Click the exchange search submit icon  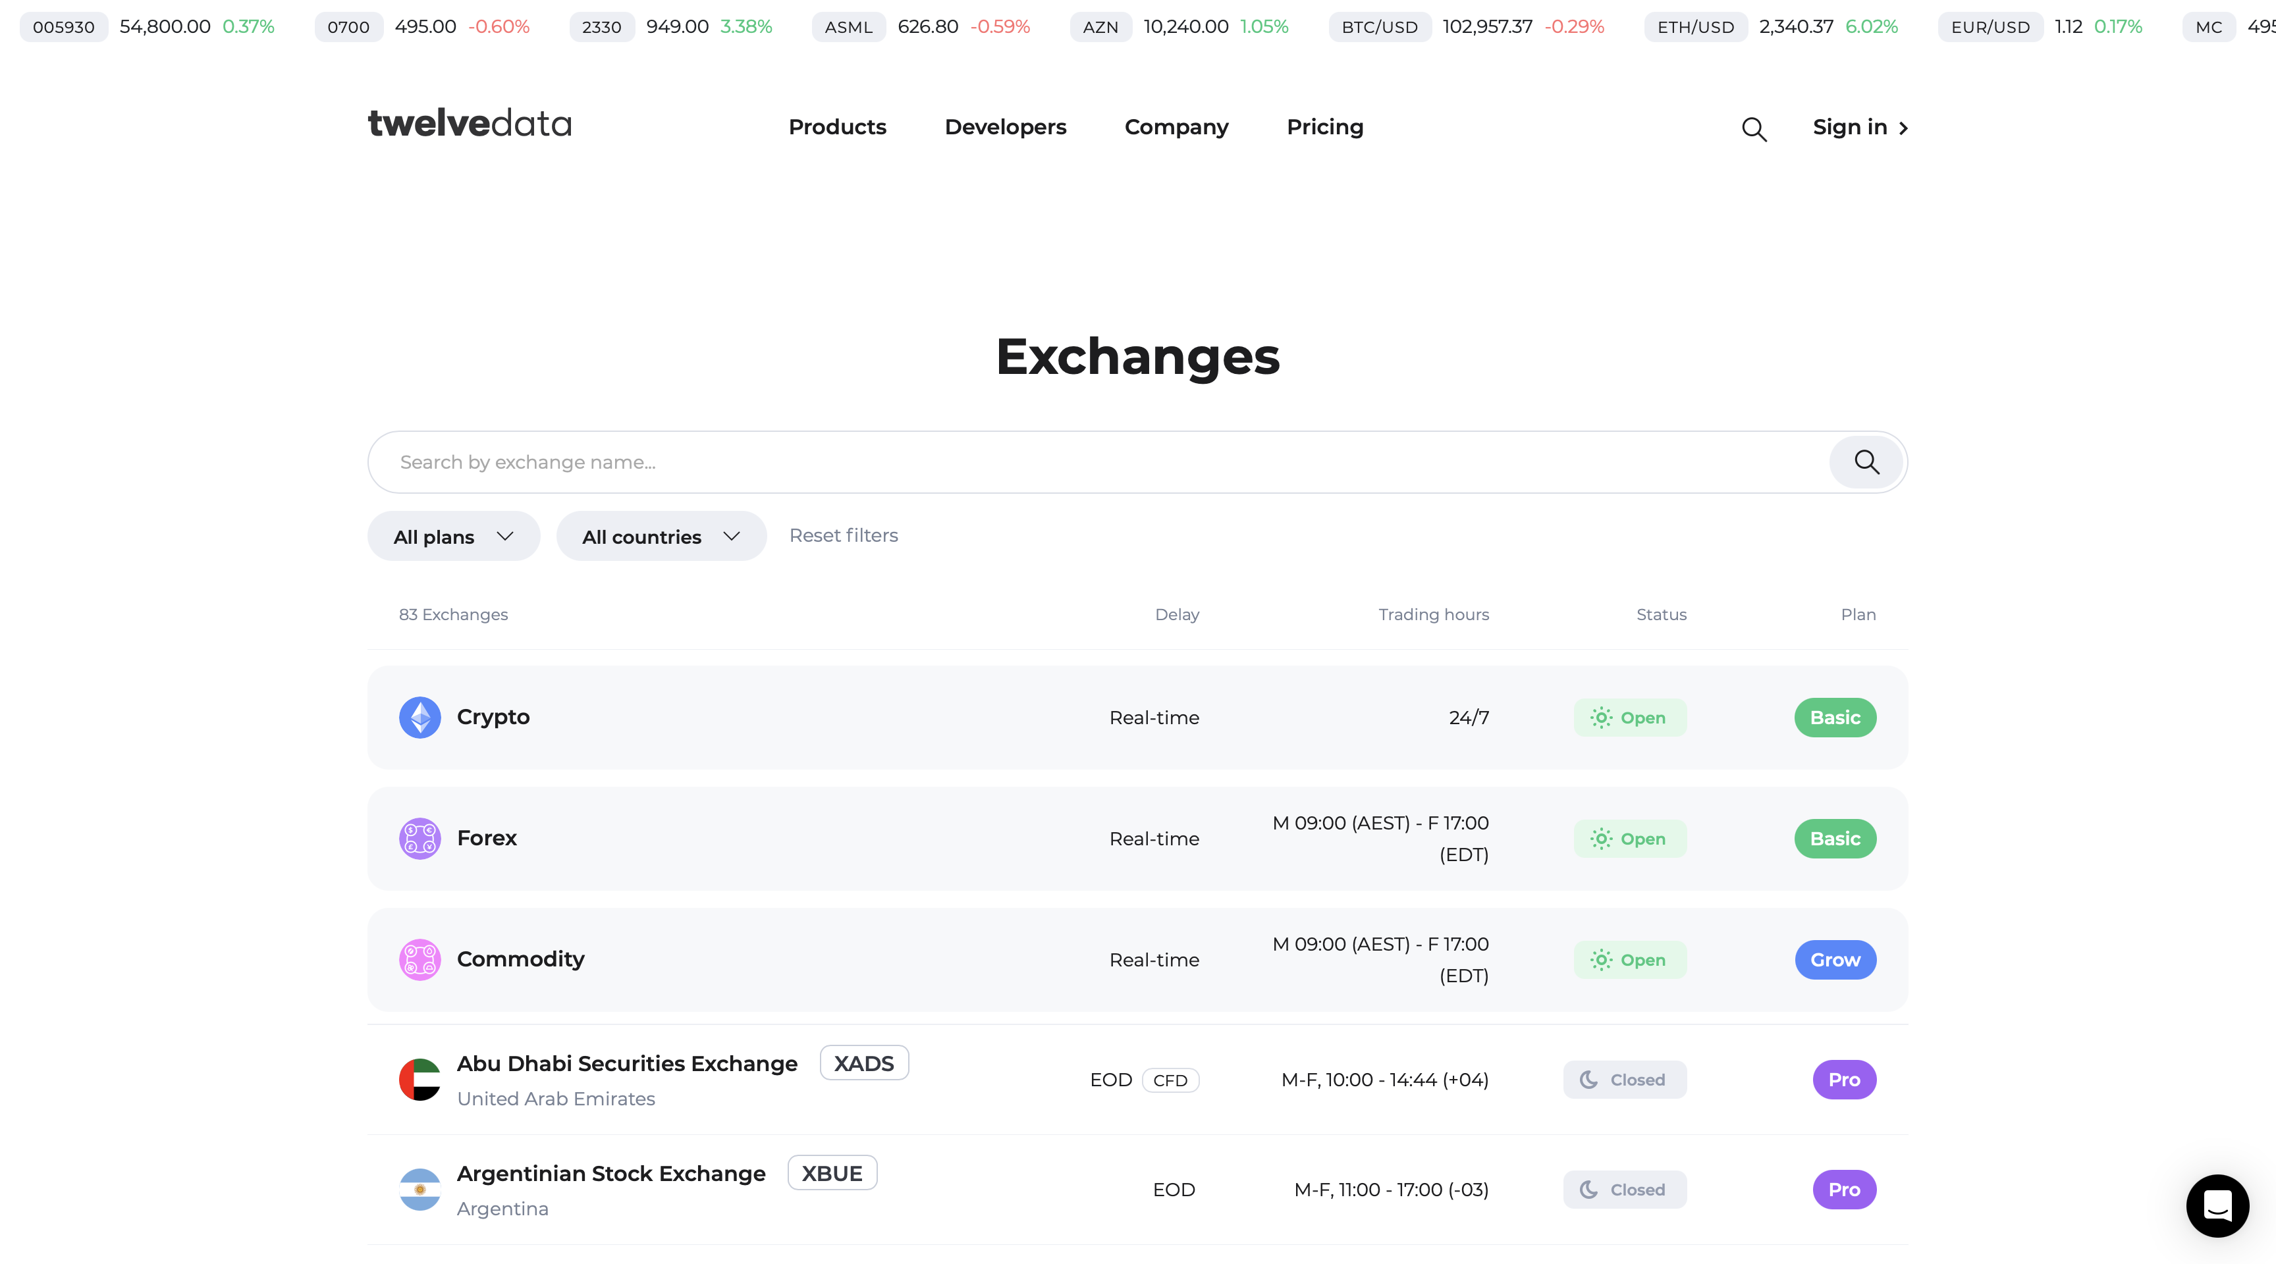(1866, 462)
